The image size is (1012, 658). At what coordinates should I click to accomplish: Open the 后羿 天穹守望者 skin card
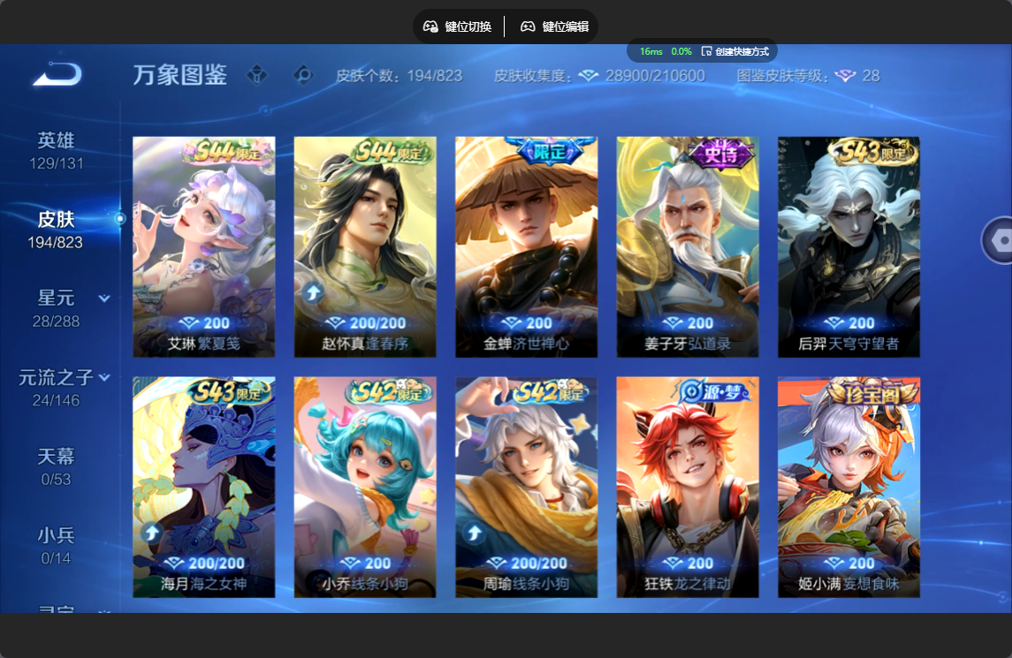848,246
